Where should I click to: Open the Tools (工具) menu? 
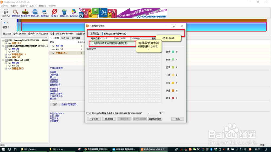[x=33, y=6]
